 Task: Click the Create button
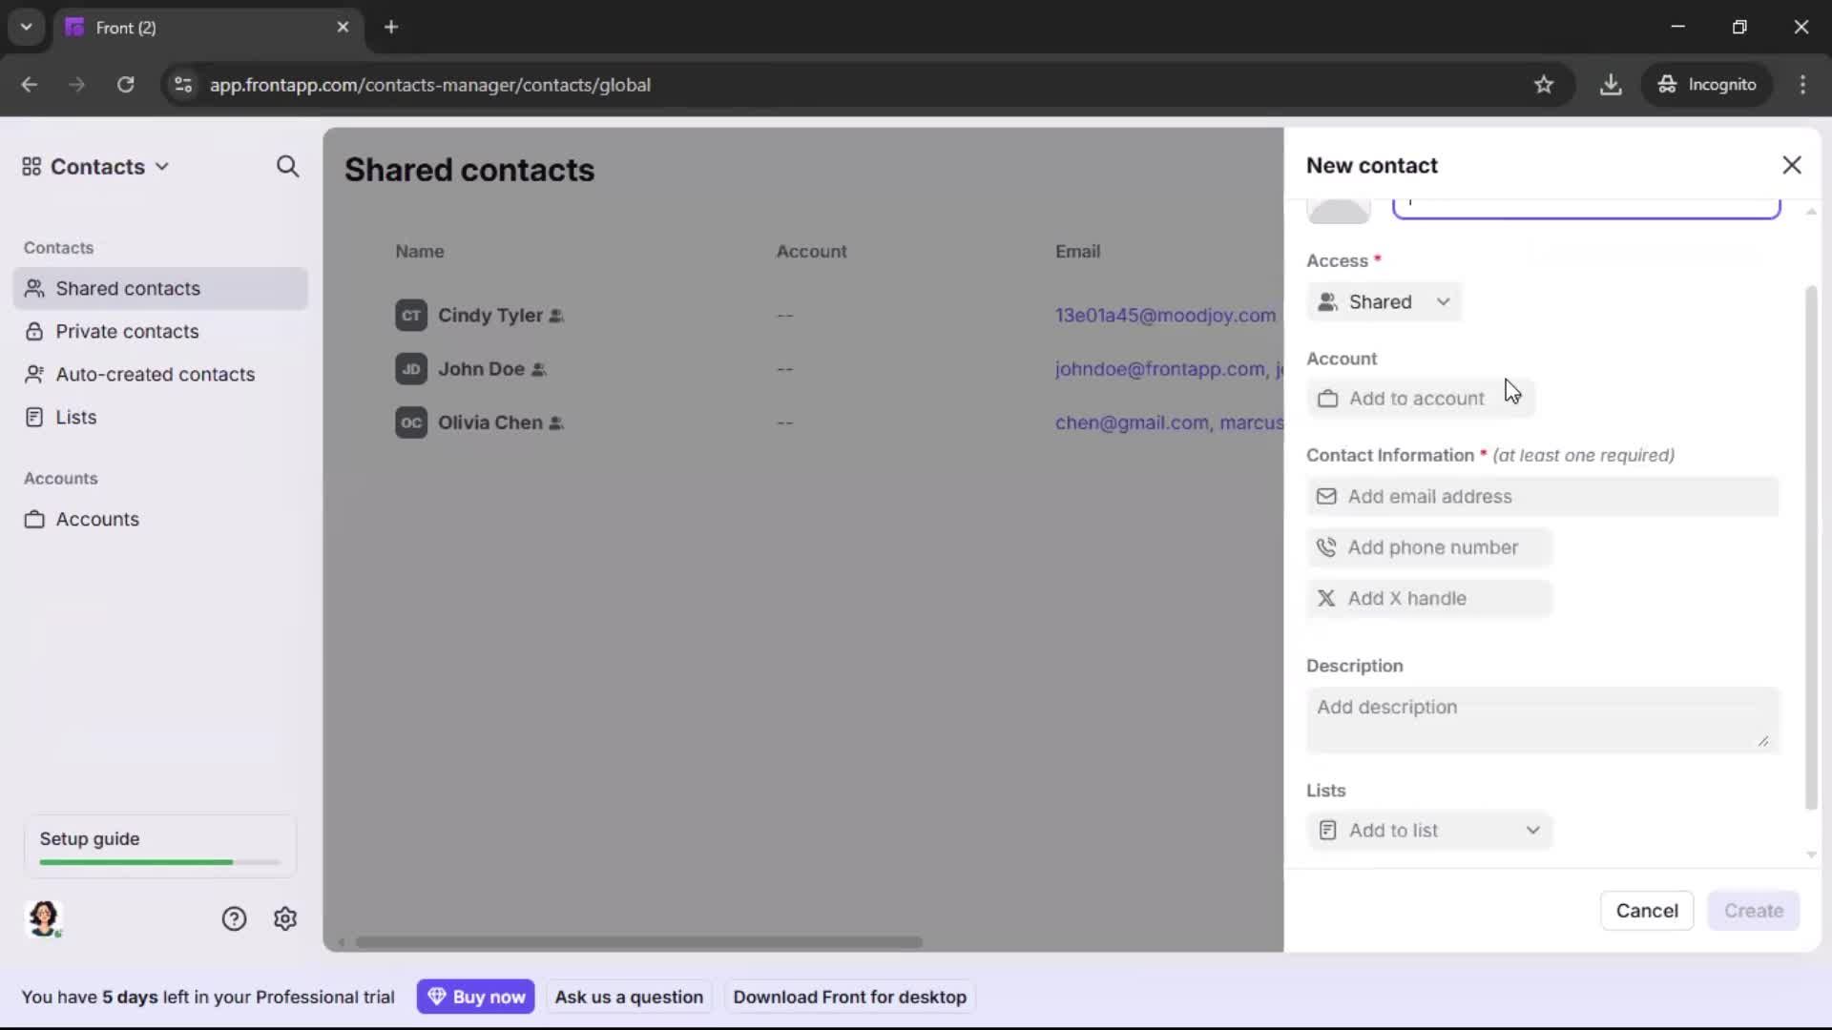click(1754, 911)
